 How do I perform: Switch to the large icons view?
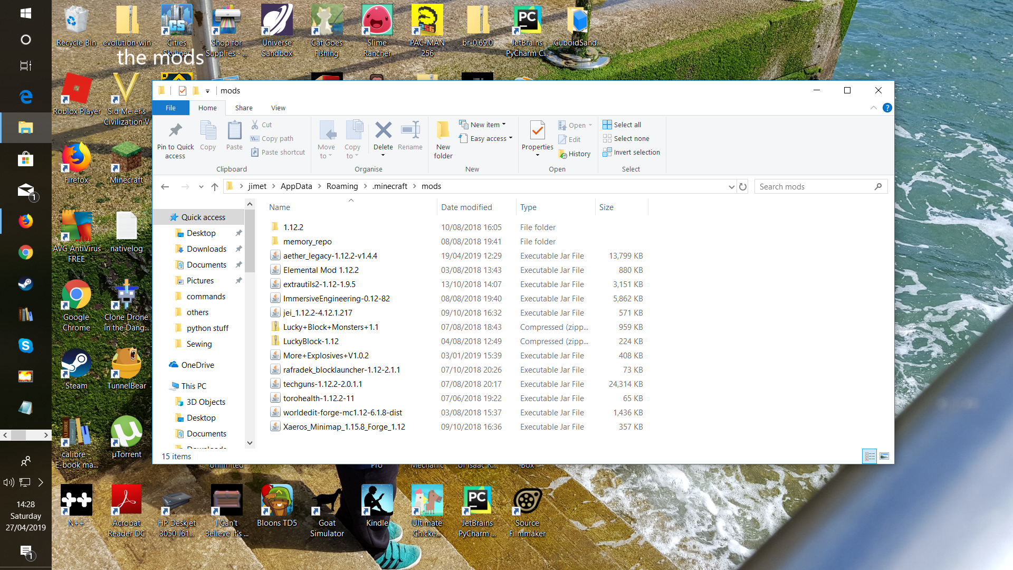point(884,456)
